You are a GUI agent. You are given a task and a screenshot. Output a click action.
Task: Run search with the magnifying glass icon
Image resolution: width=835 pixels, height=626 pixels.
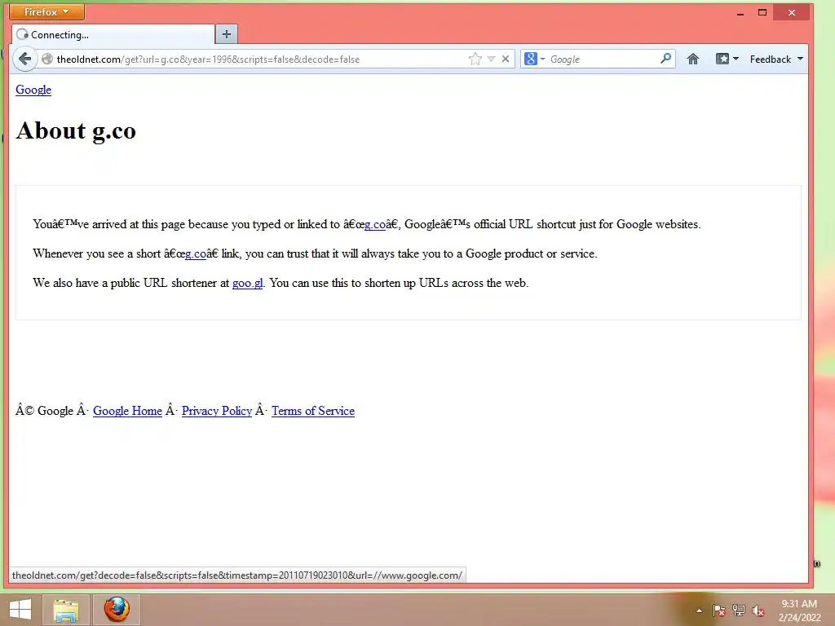coord(665,59)
